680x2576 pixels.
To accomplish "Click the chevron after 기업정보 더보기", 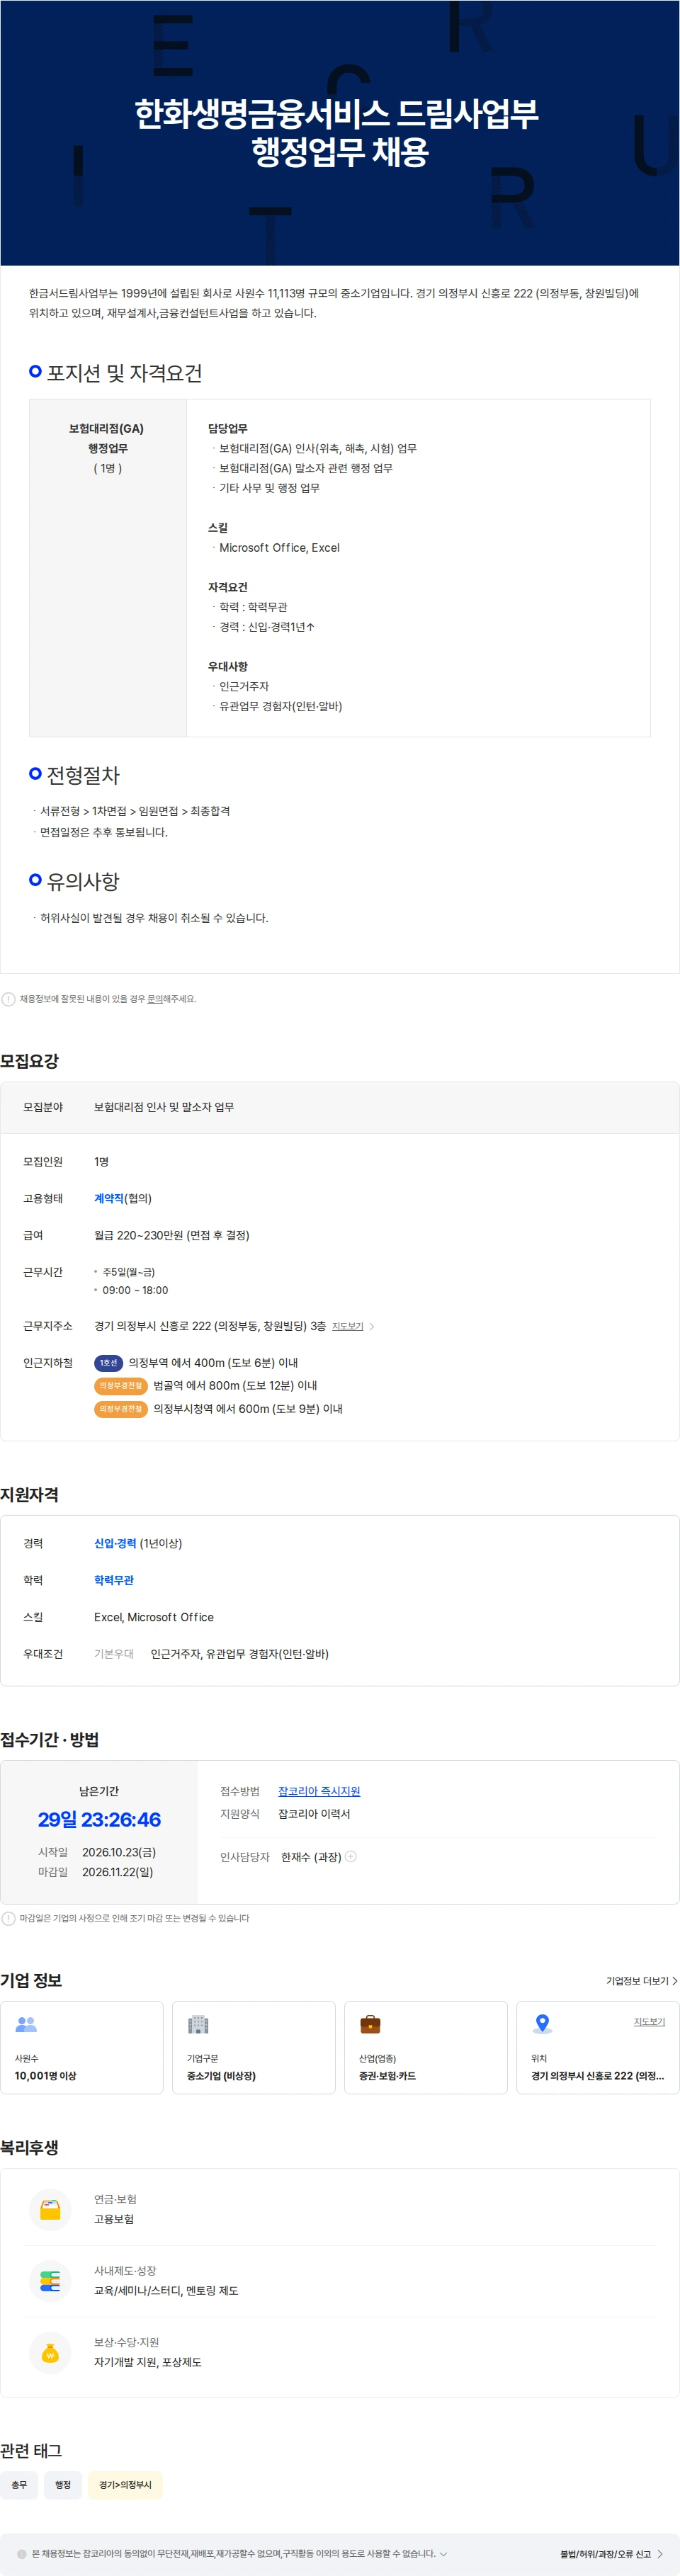I will coord(675,1981).
